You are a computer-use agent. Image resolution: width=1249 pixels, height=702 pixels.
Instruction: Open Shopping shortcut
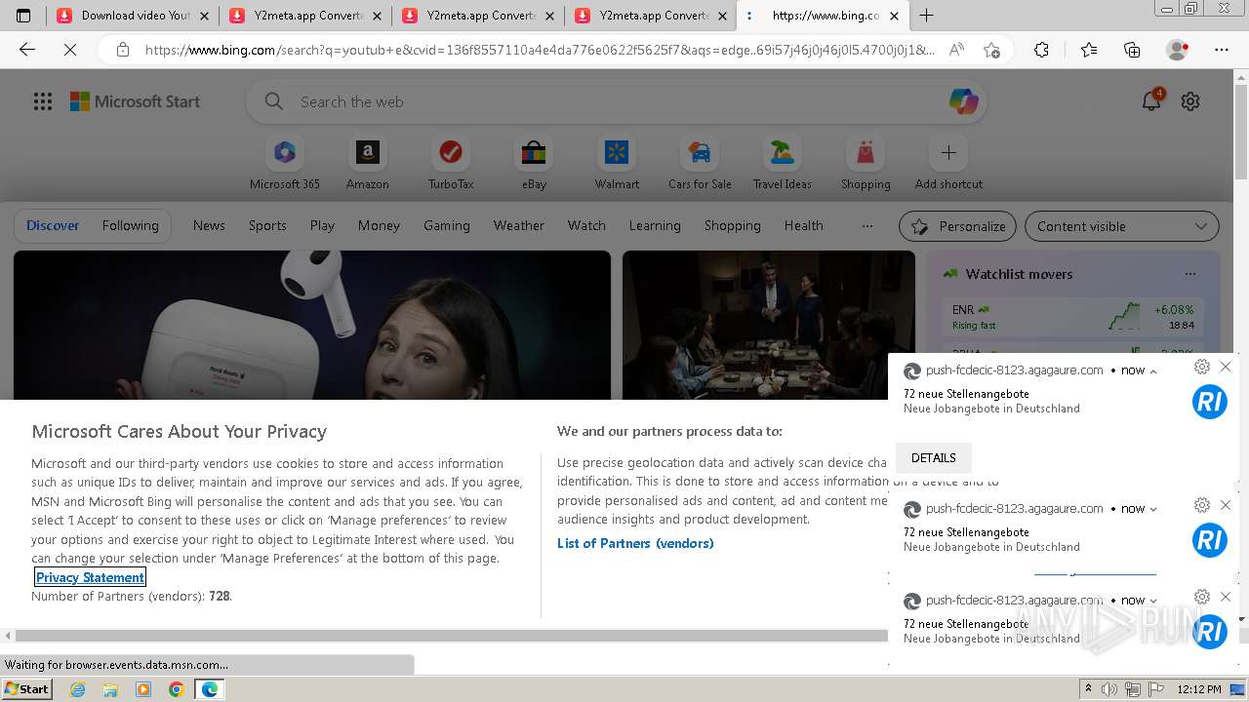(x=866, y=163)
